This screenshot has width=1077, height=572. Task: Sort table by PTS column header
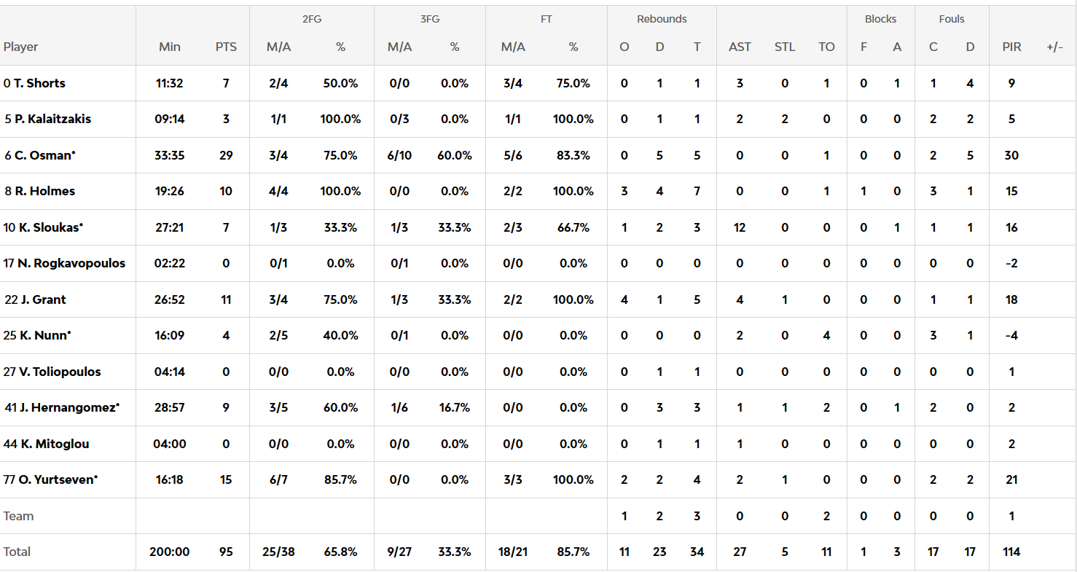click(226, 47)
